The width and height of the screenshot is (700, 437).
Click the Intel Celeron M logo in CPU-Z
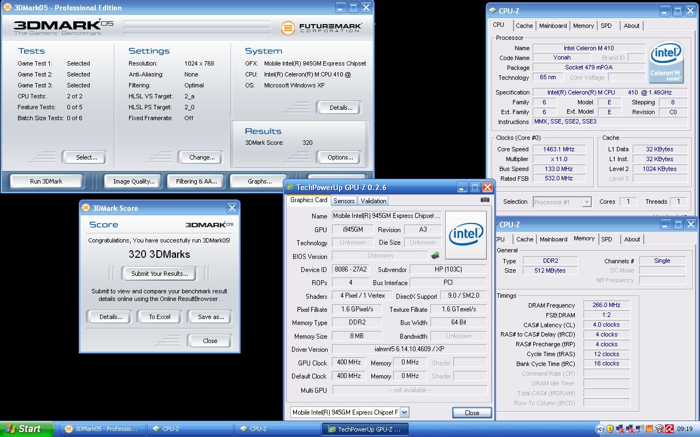pyautogui.click(x=666, y=62)
